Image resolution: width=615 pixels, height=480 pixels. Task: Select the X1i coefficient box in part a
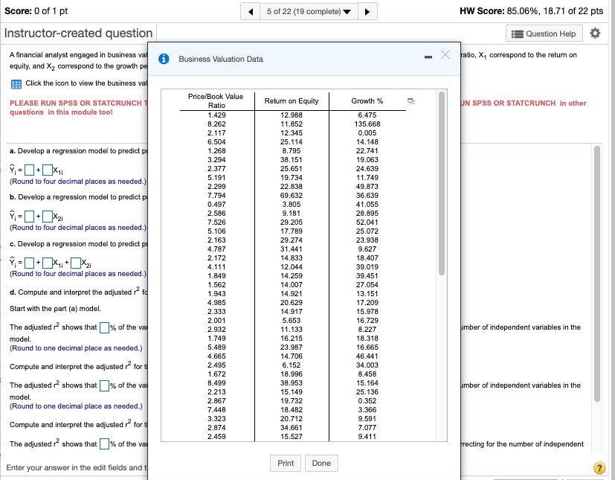49,170
